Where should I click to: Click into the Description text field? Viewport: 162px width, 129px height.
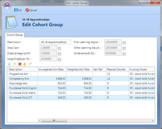tap(55, 42)
